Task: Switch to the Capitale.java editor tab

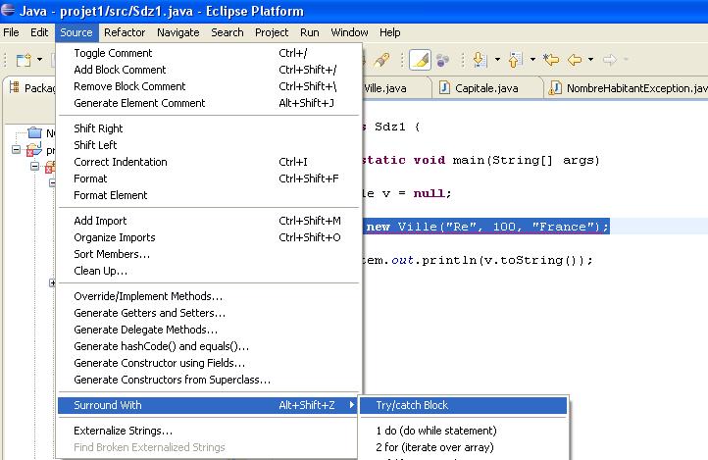Action: [x=486, y=88]
